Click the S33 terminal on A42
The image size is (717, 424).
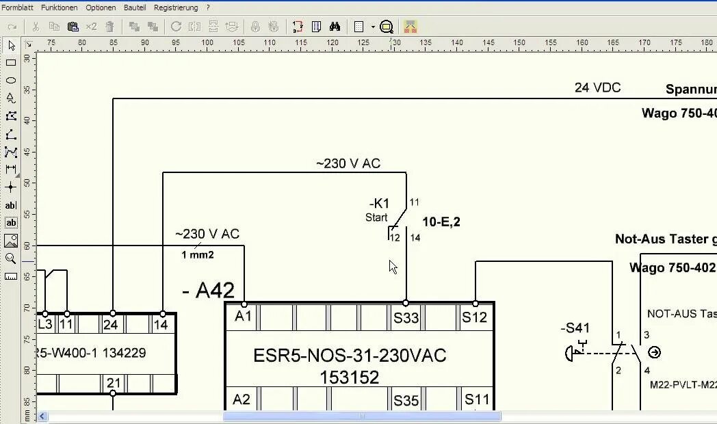(x=406, y=317)
